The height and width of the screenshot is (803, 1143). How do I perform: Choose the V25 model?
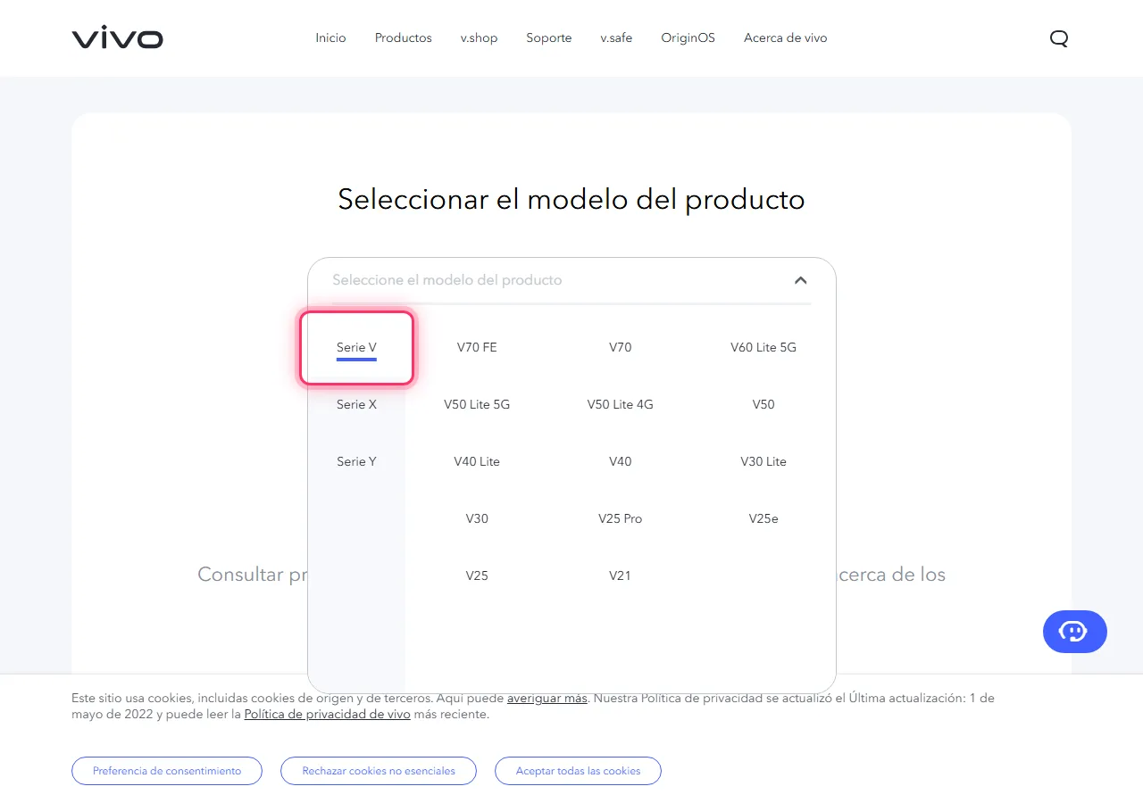coord(477,576)
